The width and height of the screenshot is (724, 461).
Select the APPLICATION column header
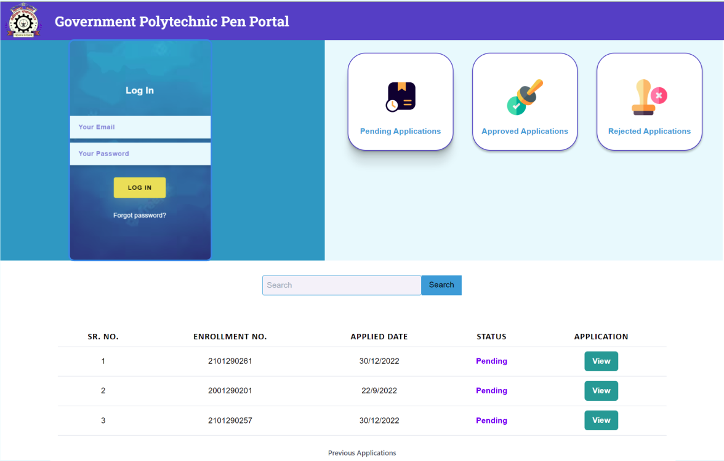pos(601,337)
